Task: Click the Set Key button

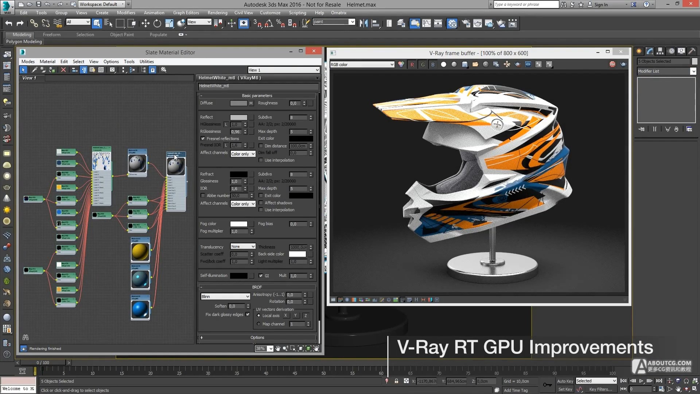Action: 565,389
